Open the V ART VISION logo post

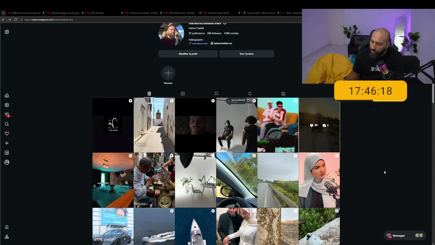pos(113,125)
